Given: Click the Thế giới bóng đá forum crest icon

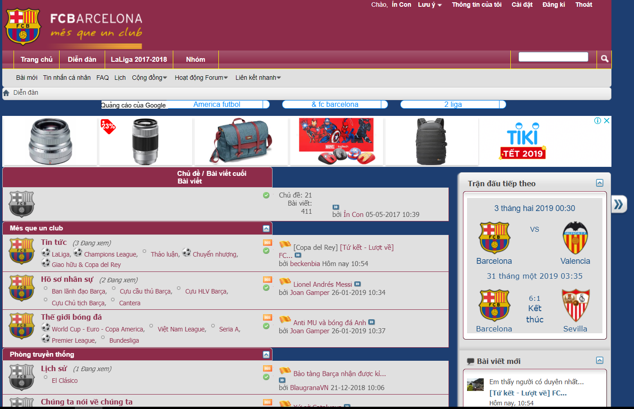Looking at the screenshot, I should tap(22, 326).
